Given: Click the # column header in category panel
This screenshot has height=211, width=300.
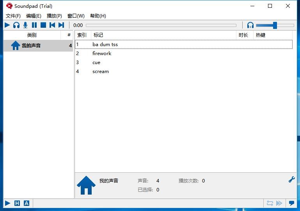Looking at the screenshot, I should (x=69, y=35).
